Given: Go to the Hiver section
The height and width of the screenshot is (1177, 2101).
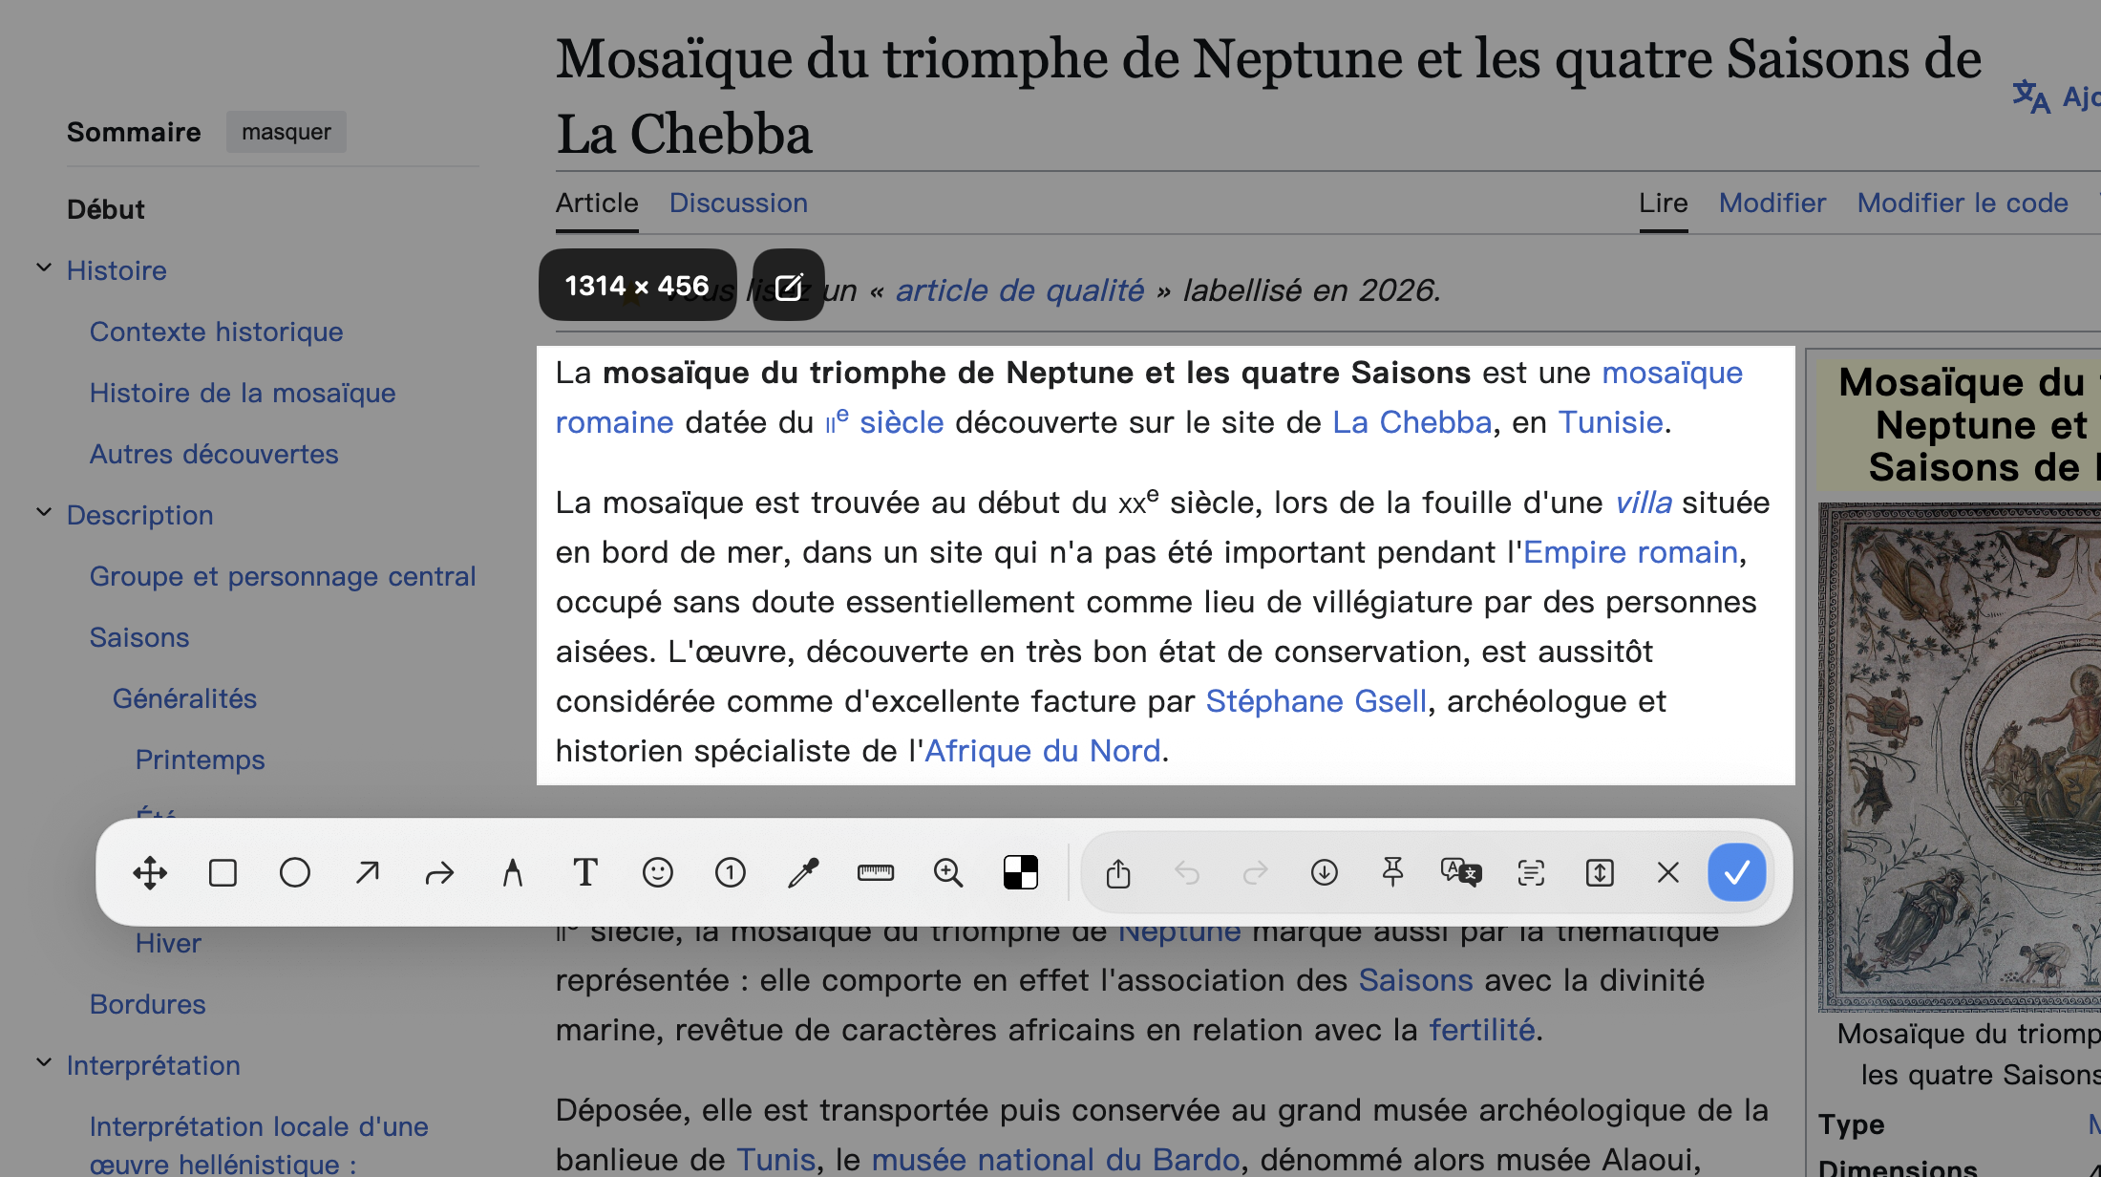Looking at the screenshot, I should (168, 943).
